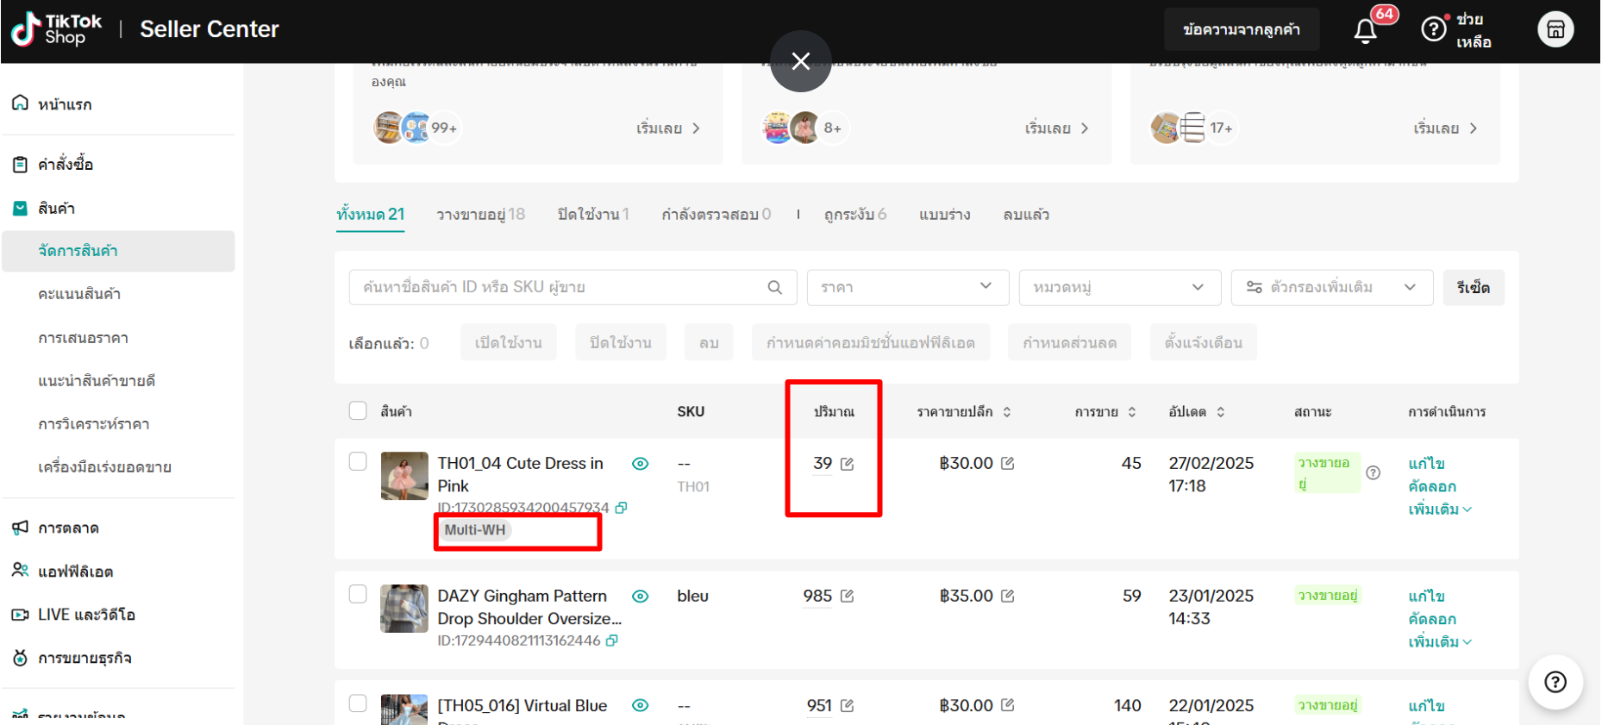The width and height of the screenshot is (1602, 725).
Task: Click เริ่มเลย on the 17+ card
Action: point(1445,128)
